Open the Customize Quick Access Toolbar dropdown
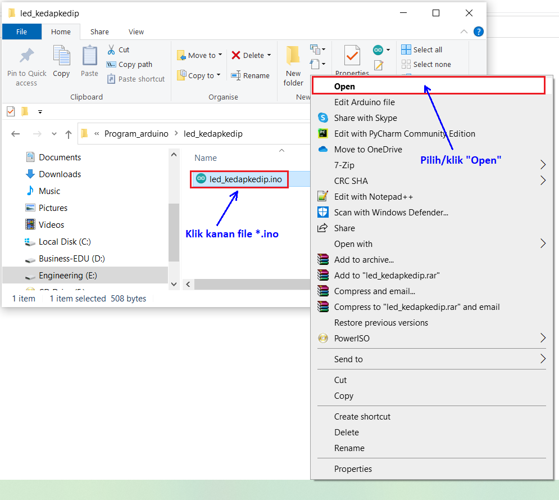The height and width of the screenshot is (500, 559). coord(40,112)
